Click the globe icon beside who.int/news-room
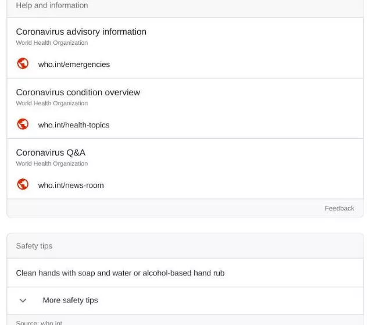Image resolution: width=372 pixels, height=325 pixels. (23, 184)
